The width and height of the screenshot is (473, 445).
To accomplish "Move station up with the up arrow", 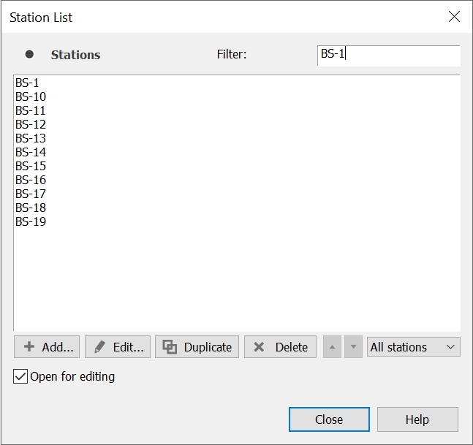I will pos(332,346).
